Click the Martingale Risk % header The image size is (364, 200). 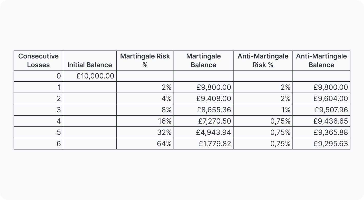145,61
